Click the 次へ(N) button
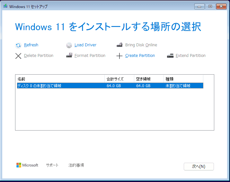Viewport: 230px width, 182px height. point(199,167)
